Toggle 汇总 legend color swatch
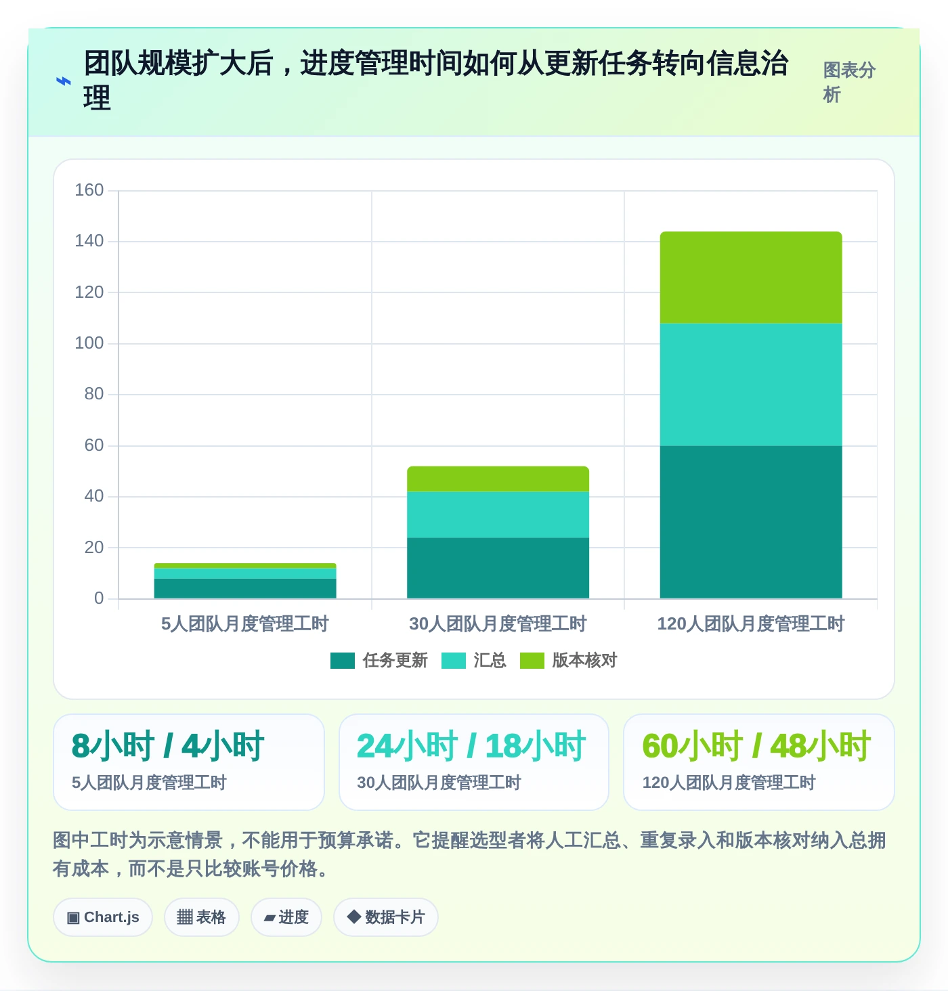 (x=454, y=661)
